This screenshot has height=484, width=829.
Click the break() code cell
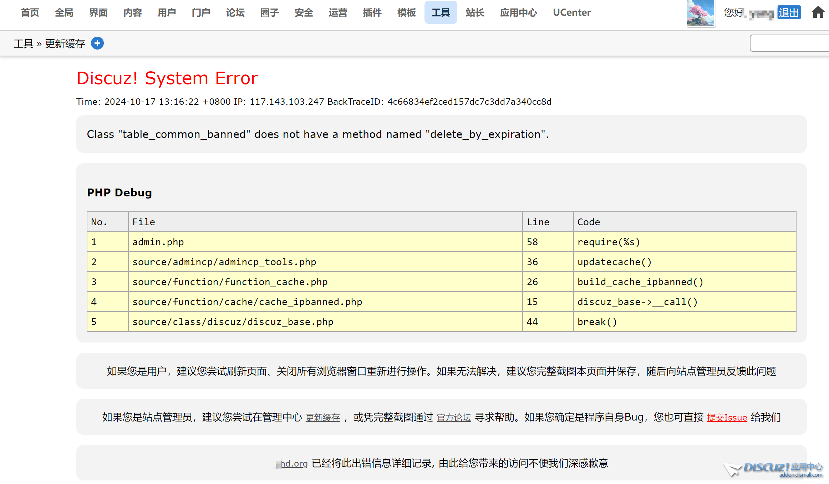click(x=685, y=322)
